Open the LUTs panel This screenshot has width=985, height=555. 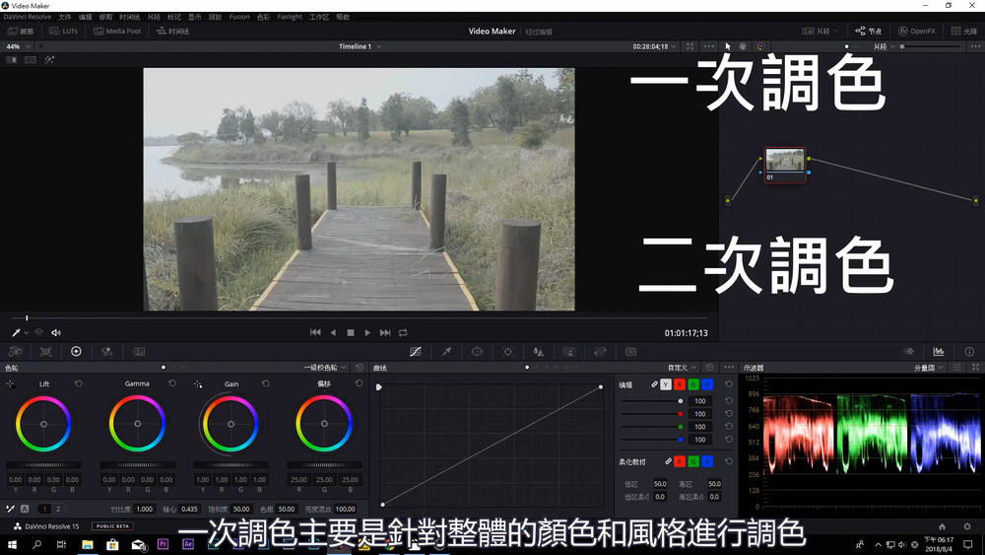click(63, 31)
